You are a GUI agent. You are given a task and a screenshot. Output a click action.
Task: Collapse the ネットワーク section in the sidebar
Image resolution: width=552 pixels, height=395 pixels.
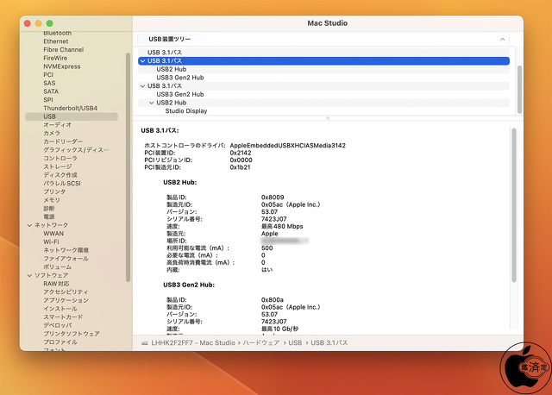click(29, 225)
